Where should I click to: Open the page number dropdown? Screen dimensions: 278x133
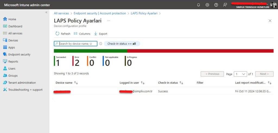[240, 74]
